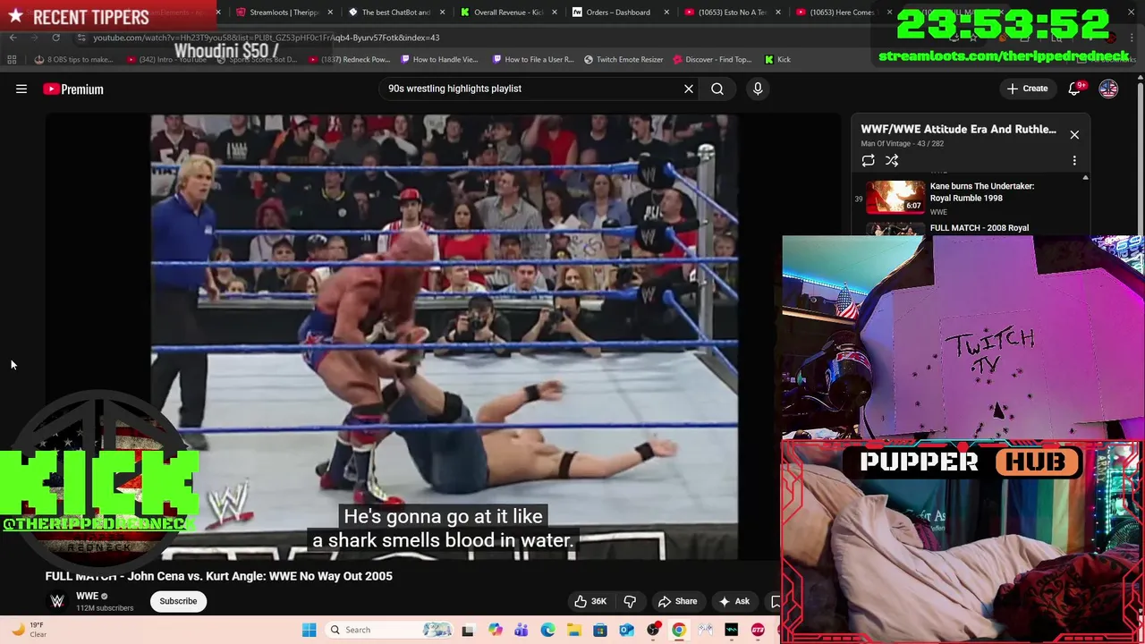This screenshot has width=1145, height=644.
Task: Like the video with thumbs up
Action: pyautogui.click(x=590, y=601)
